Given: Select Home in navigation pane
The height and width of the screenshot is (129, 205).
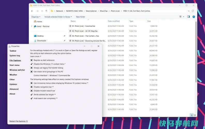Looking at the screenshot, I should tap(38, 21).
